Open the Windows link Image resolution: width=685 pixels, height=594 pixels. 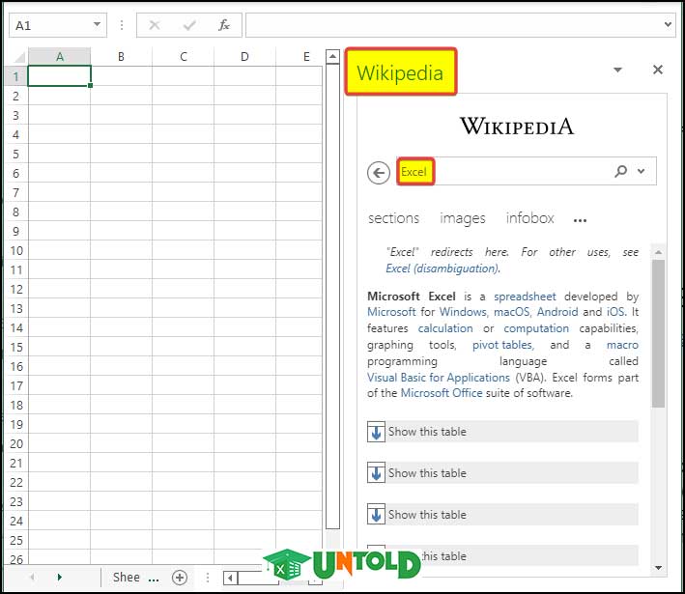click(464, 312)
